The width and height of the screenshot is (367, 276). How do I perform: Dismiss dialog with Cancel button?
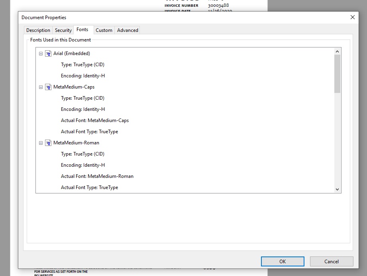pos(332,262)
